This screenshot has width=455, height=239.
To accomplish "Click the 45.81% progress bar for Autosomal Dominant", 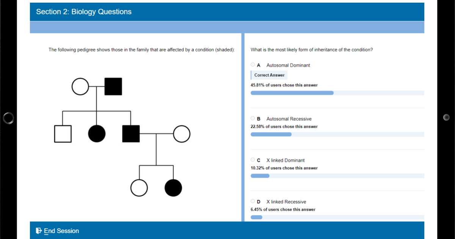I will 292,93.
